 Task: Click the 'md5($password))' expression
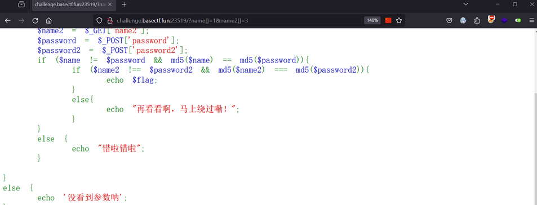270,60
